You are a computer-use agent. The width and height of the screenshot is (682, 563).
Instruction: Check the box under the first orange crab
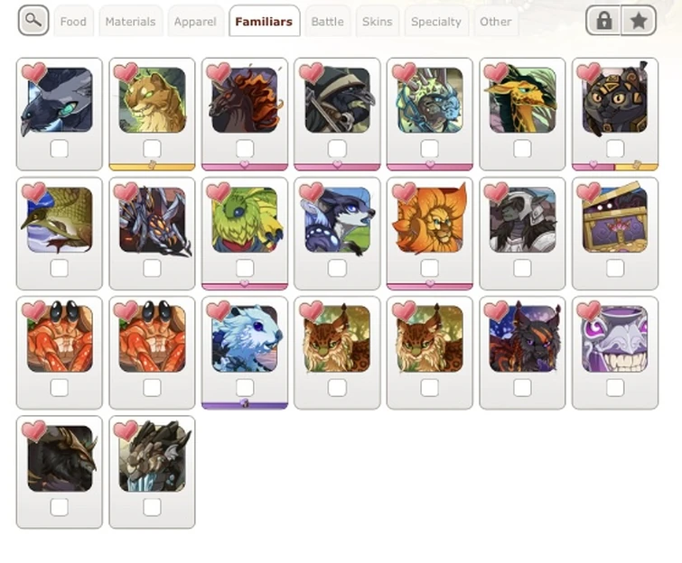click(x=59, y=387)
